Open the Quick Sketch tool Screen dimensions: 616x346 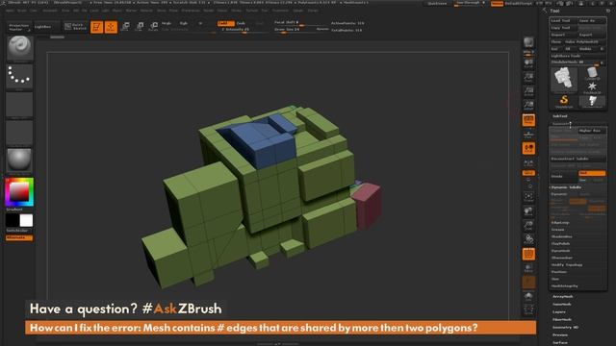75,27
